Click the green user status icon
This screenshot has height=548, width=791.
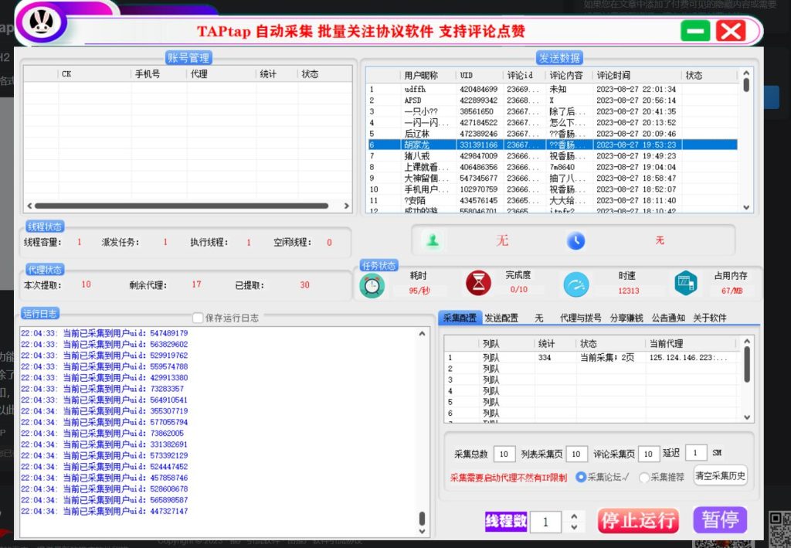pos(432,240)
